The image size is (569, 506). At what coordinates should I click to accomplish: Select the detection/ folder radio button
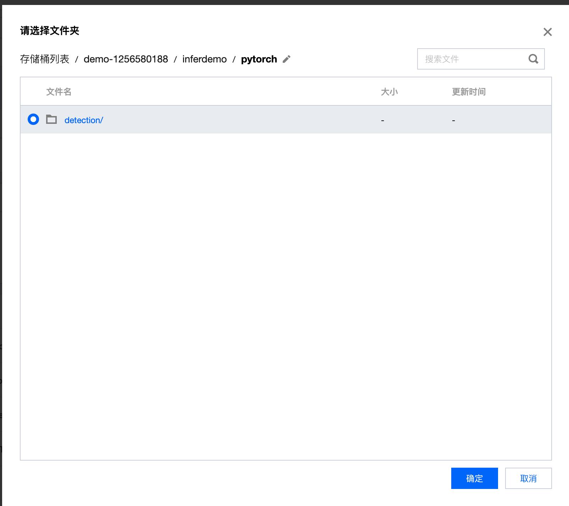pos(33,120)
